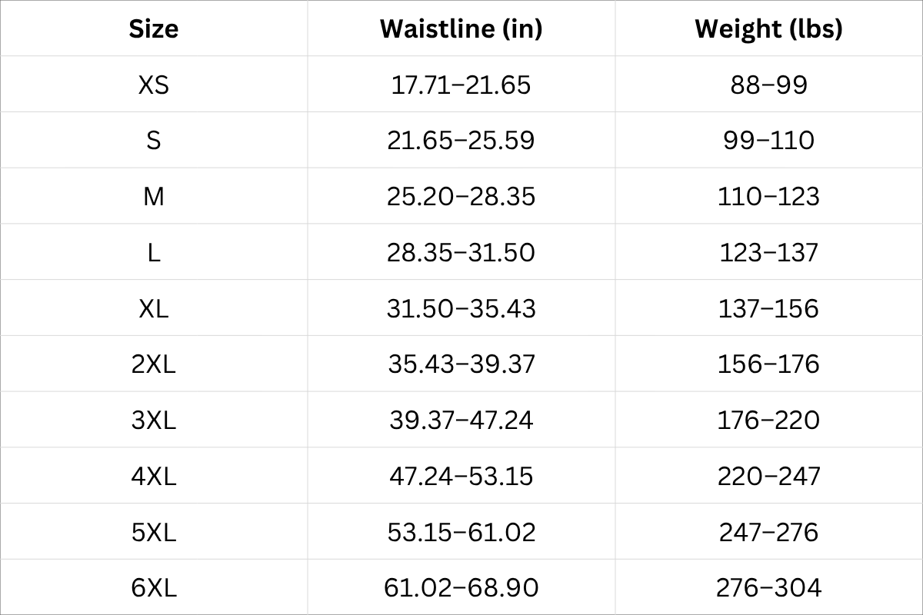Select waistline value 25.20–28.35

tap(461, 197)
